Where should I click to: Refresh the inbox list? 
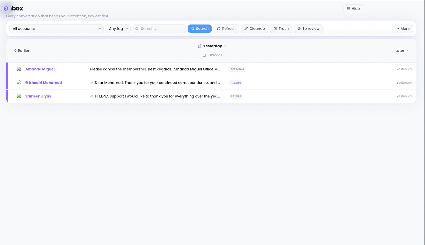click(x=226, y=29)
